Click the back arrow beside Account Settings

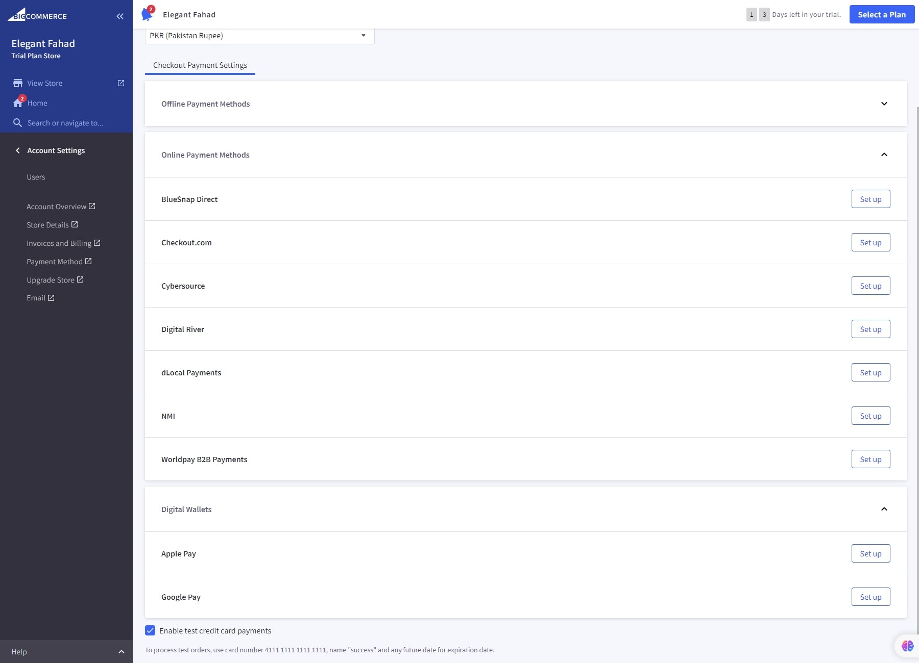click(x=18, y=150)
